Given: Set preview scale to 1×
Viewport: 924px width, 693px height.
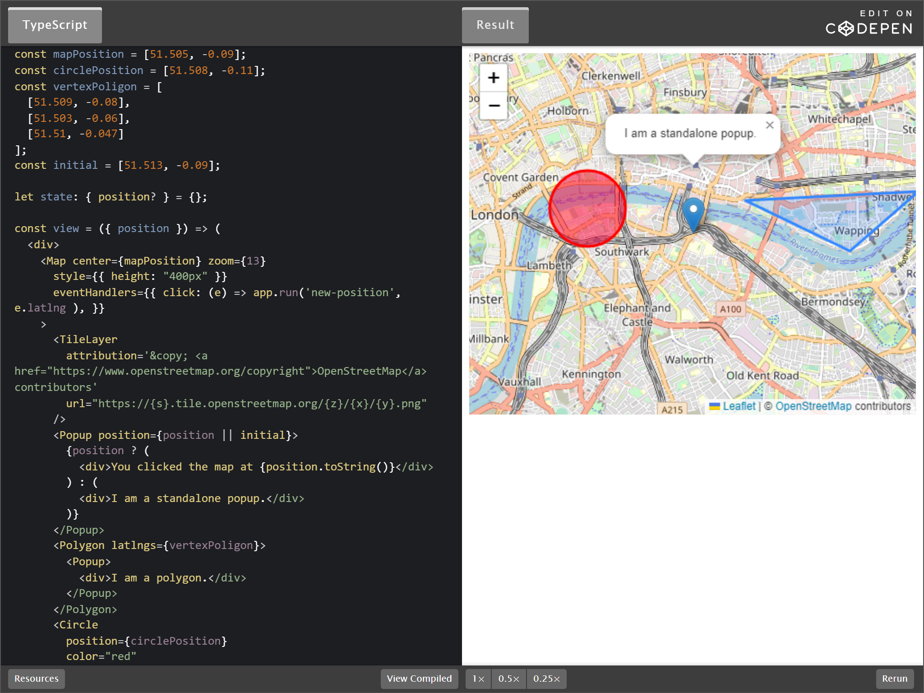Looking at the screenshot, I should (x=478, y=679).
